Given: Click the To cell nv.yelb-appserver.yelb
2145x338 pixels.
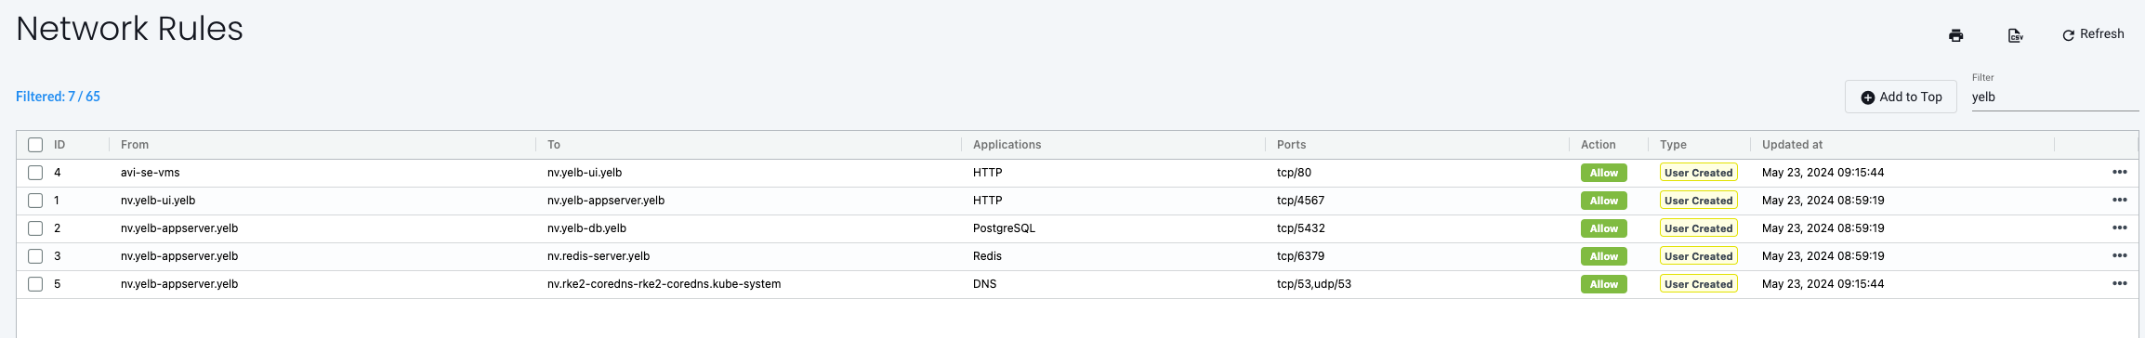Looking at the screenshot, I should tap(606, 201).
